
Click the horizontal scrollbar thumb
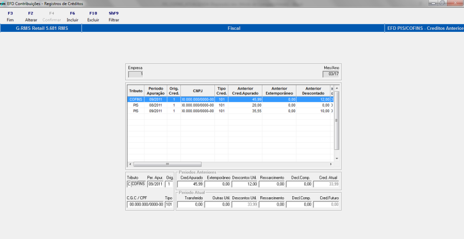point(168,164)
